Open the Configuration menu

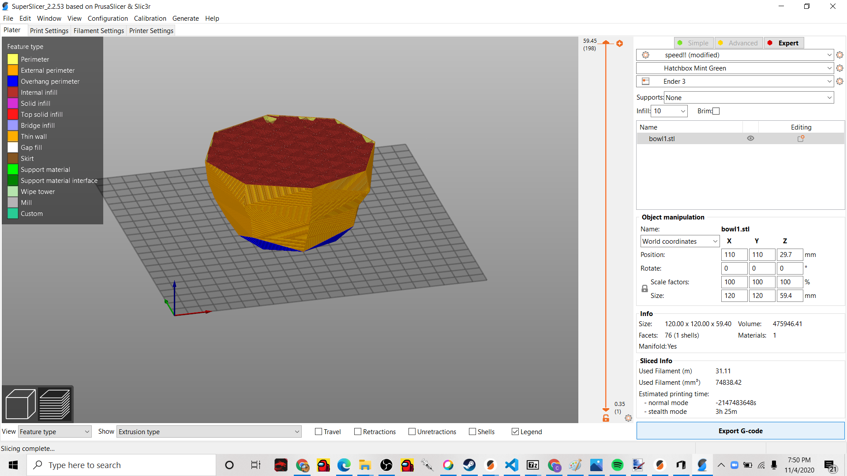108,18
